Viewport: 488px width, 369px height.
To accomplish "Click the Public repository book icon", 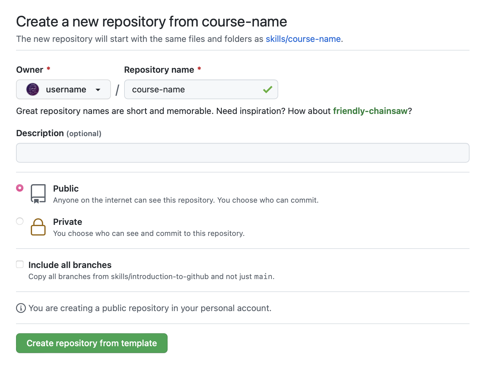I will (x=38, y=194).
